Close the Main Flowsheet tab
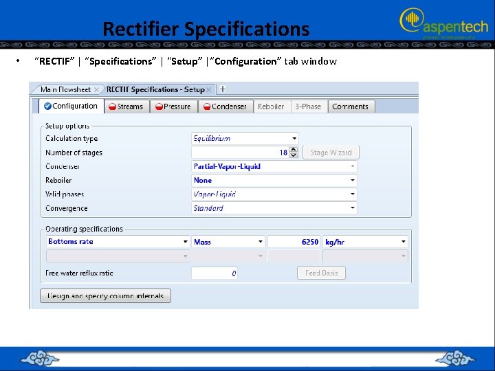 (97, 90)
